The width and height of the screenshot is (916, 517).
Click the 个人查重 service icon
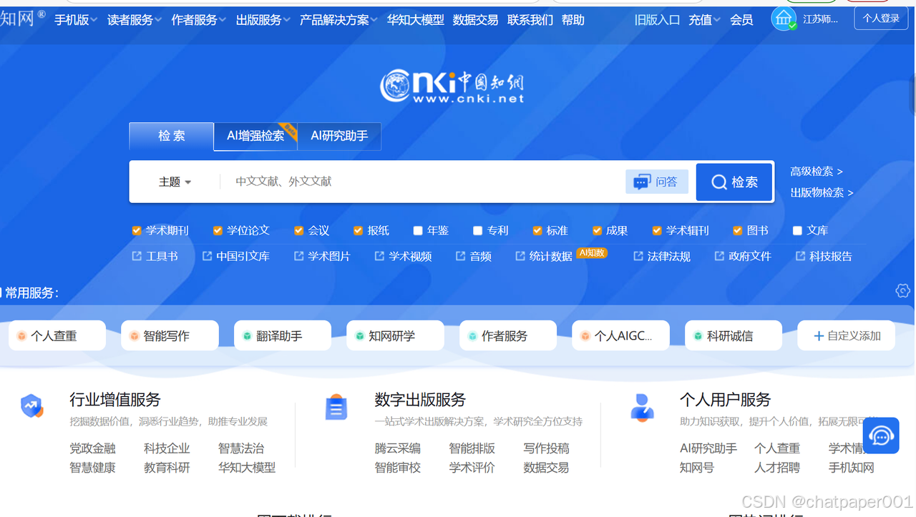pos(21,336)
